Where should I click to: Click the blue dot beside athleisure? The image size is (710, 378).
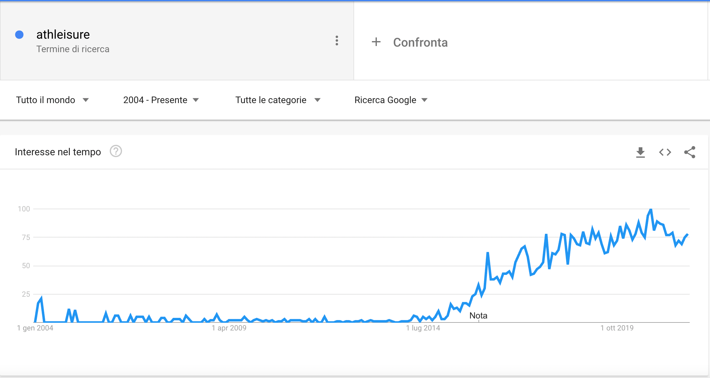click(x=19, y=35)
